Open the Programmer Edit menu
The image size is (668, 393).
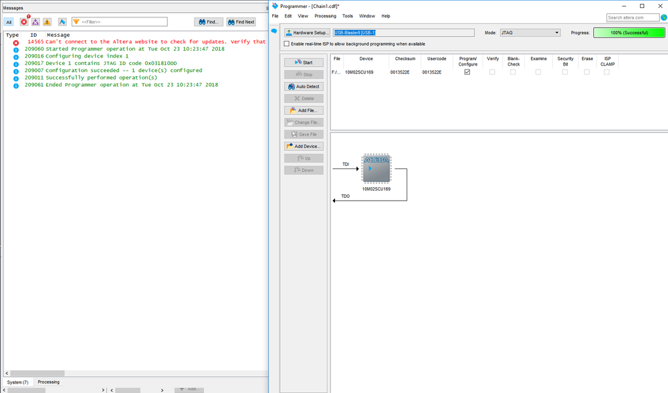288,16
